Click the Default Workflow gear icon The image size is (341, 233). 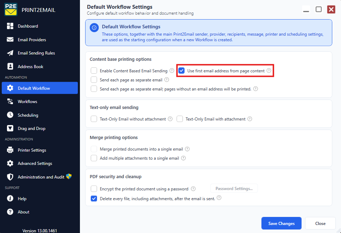click(10, 88)
